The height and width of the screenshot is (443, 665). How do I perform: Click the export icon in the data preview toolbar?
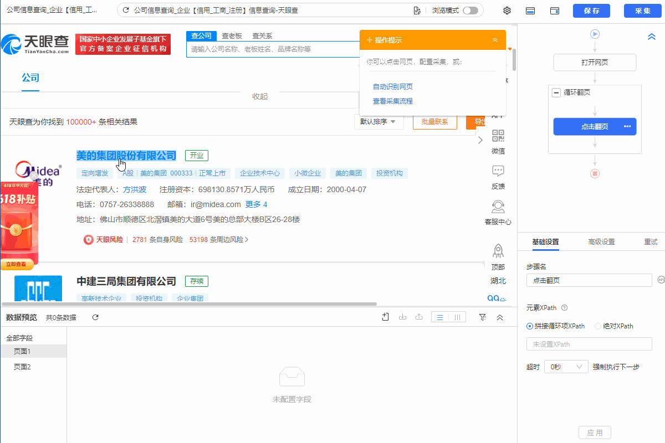(x=419, y=317)
